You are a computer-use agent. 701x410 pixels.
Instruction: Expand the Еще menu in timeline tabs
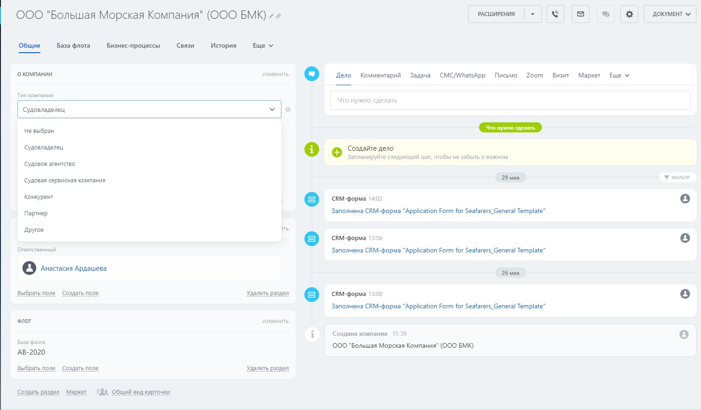(619, 75)
